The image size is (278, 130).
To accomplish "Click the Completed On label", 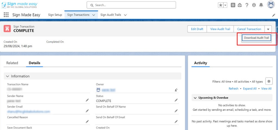I will pyautogui.click(x=55, y=42).
